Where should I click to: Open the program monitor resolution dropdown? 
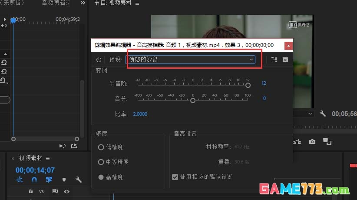[x=304, y=113]
